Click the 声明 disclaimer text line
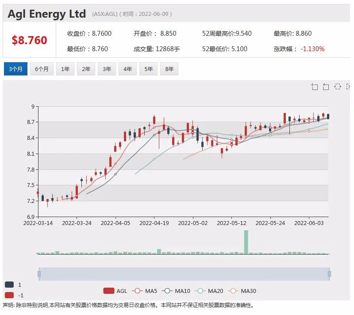This screenshot has width=354, height=315. coord(129,305)
